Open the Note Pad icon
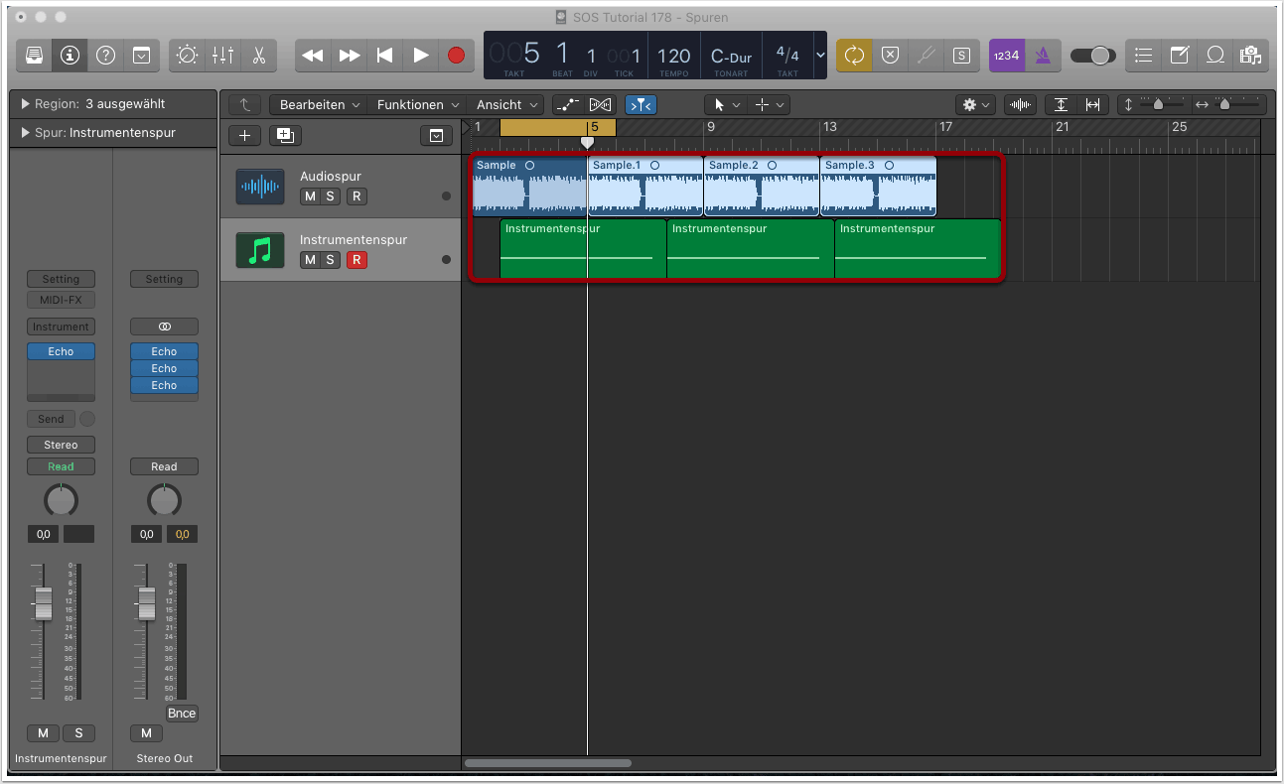 (1179, 56)
